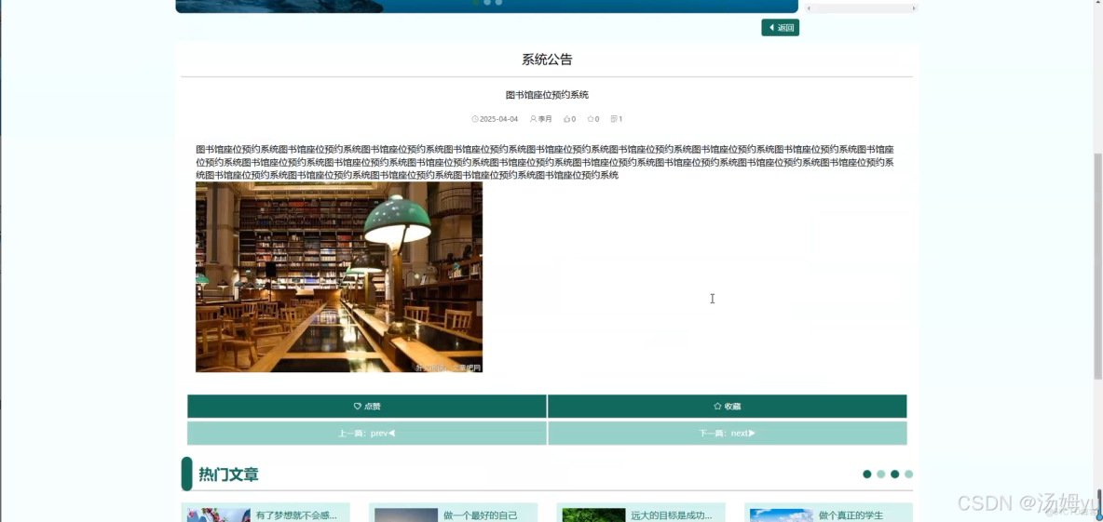This screenshot has width=1103, height=522.
Task: Click the article body paragraph text
Action: tap(545, 162)
